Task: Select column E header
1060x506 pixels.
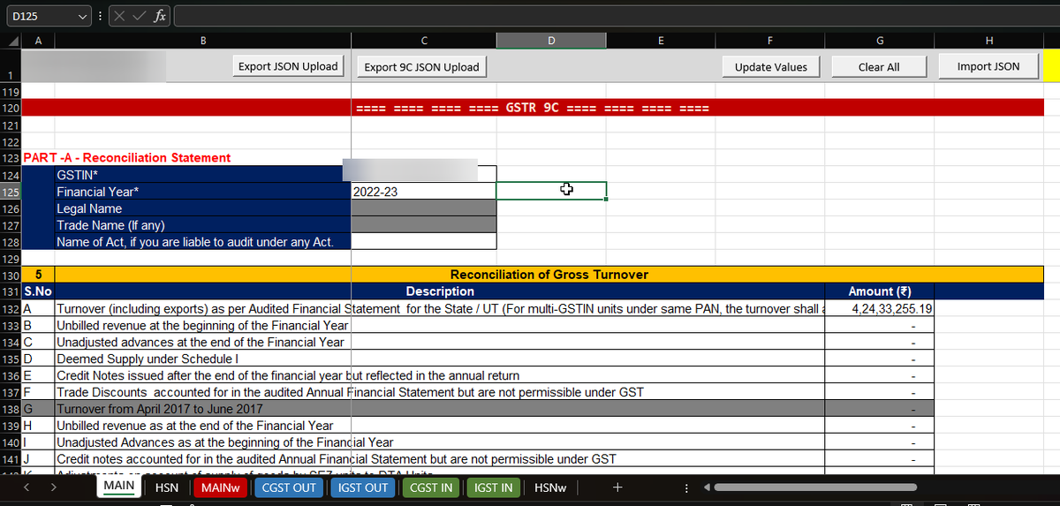Action: [x=661, y=40]
